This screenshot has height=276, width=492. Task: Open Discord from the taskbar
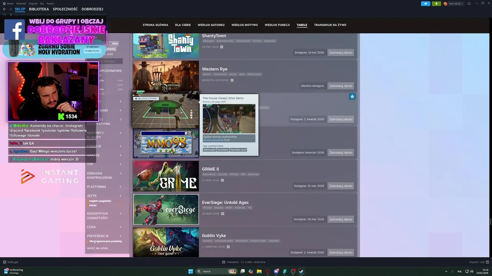pos(276,271)
